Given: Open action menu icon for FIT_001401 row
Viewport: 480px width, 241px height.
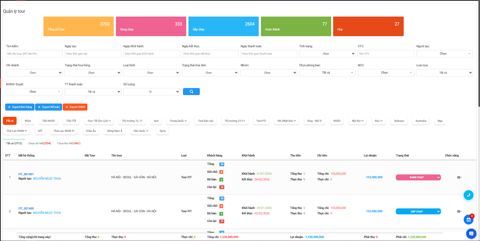Looking at the screenshot, I should point(459,177).
